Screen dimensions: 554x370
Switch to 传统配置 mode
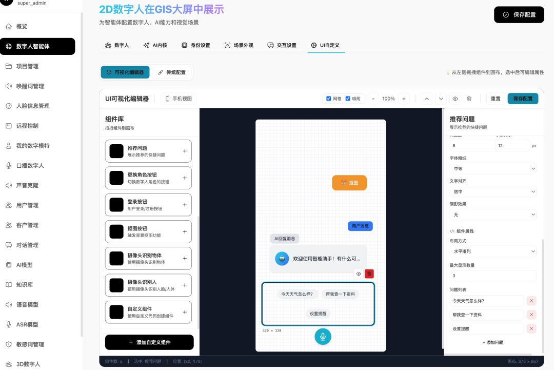172,72
